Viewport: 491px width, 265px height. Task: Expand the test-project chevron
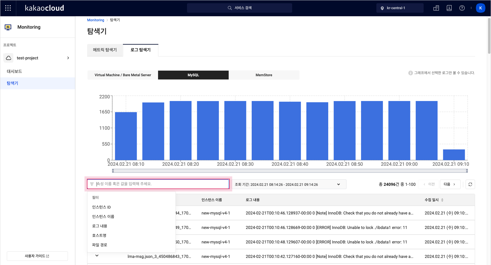click(68, 58)
